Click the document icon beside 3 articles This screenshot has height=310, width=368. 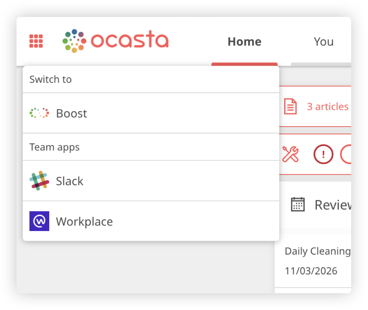[x=290, y=106]
